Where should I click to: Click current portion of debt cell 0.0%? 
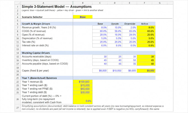point(83,99)
